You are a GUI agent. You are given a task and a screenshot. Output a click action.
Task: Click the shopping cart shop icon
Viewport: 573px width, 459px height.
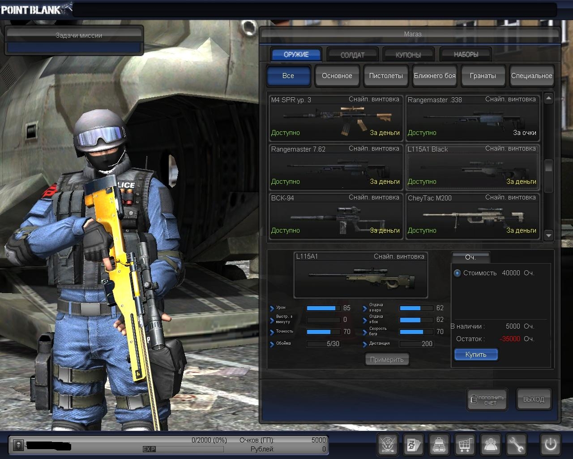pos(465,445)
